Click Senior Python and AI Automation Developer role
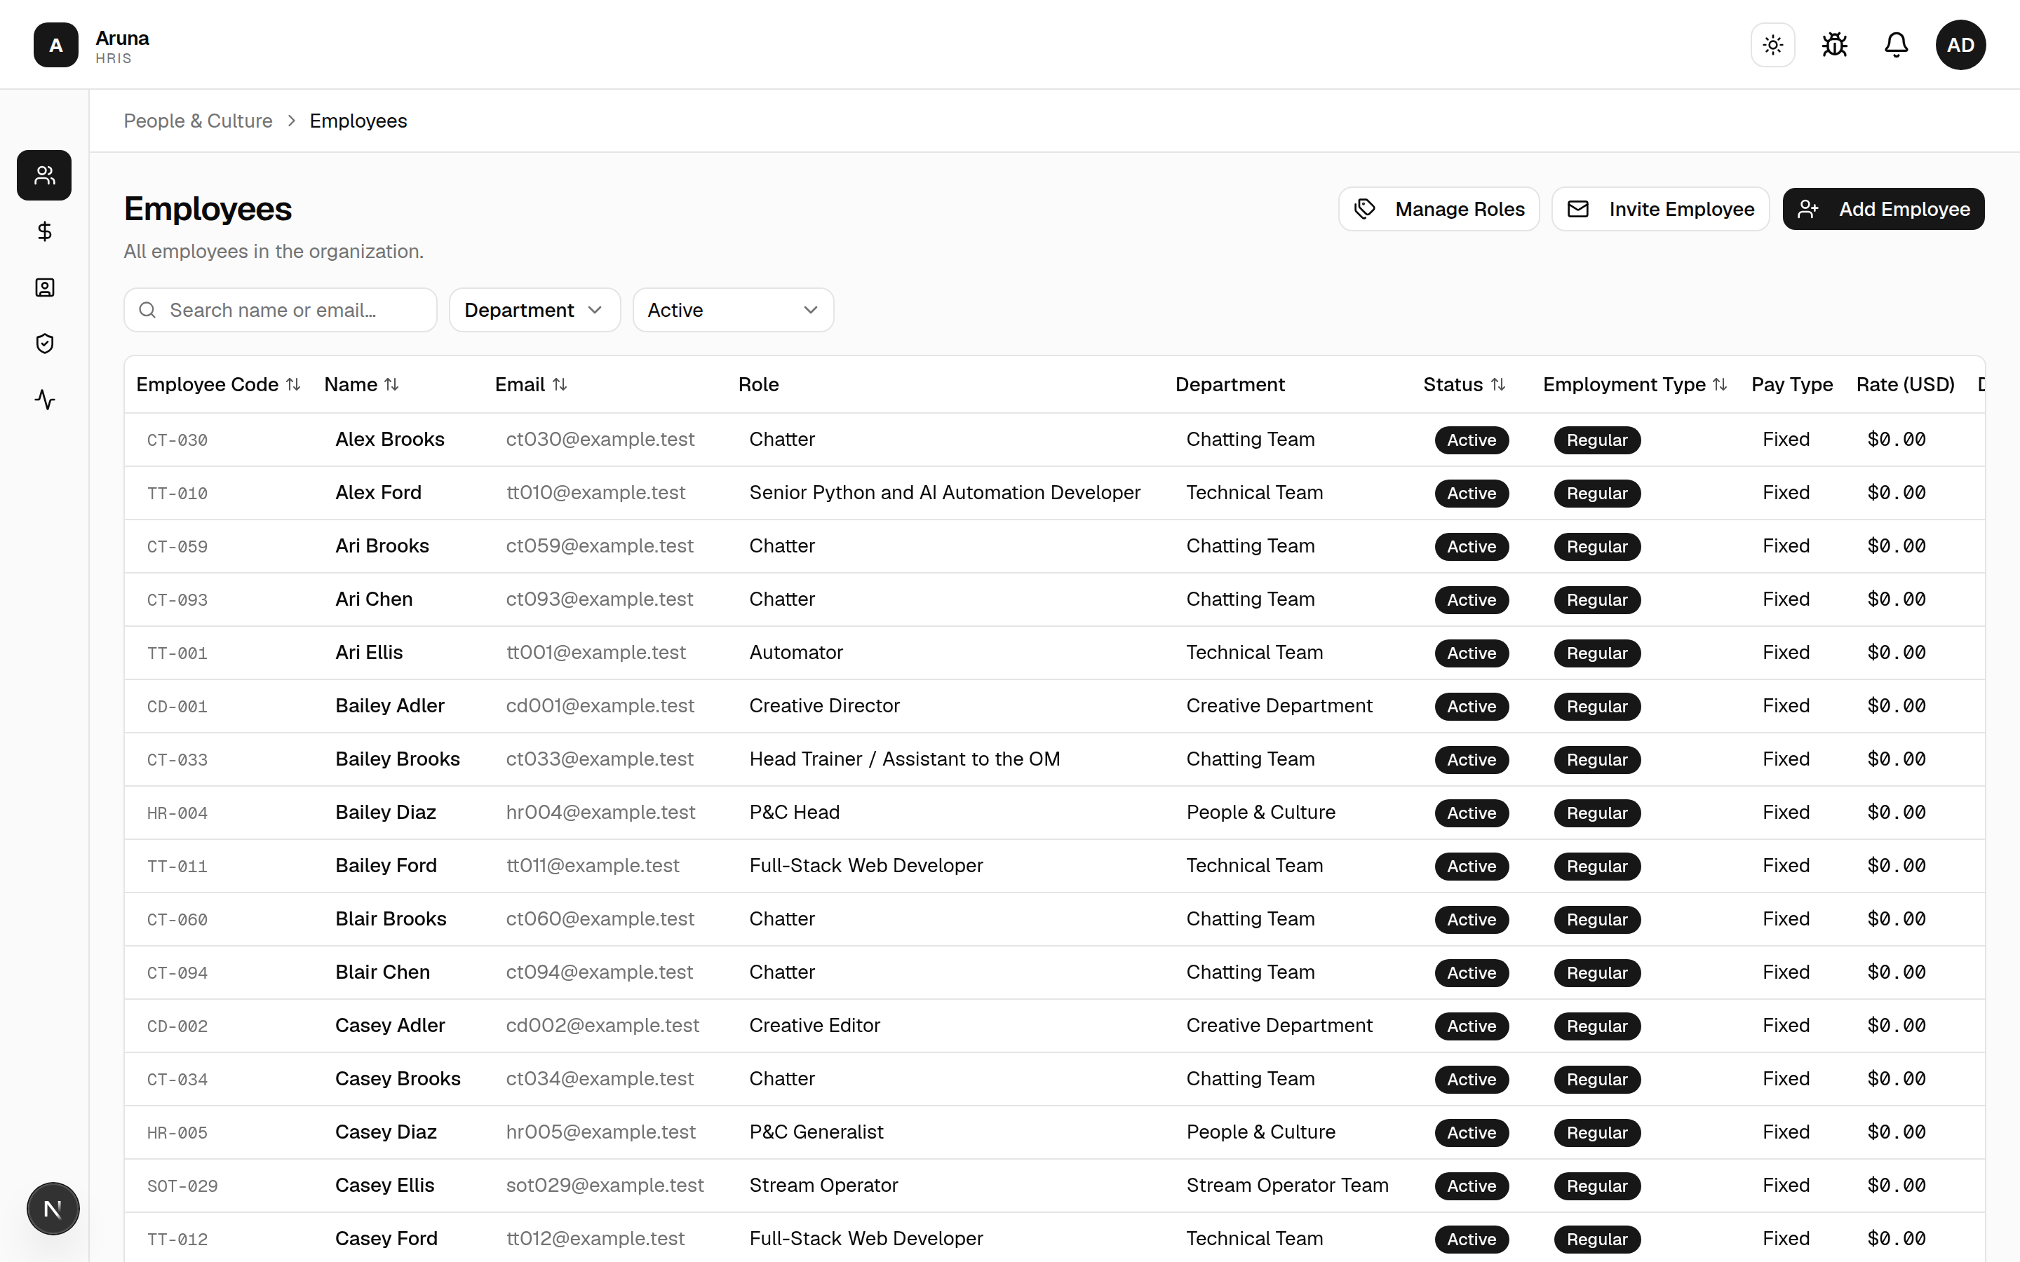The image size is (2020, 1262). 944,494
